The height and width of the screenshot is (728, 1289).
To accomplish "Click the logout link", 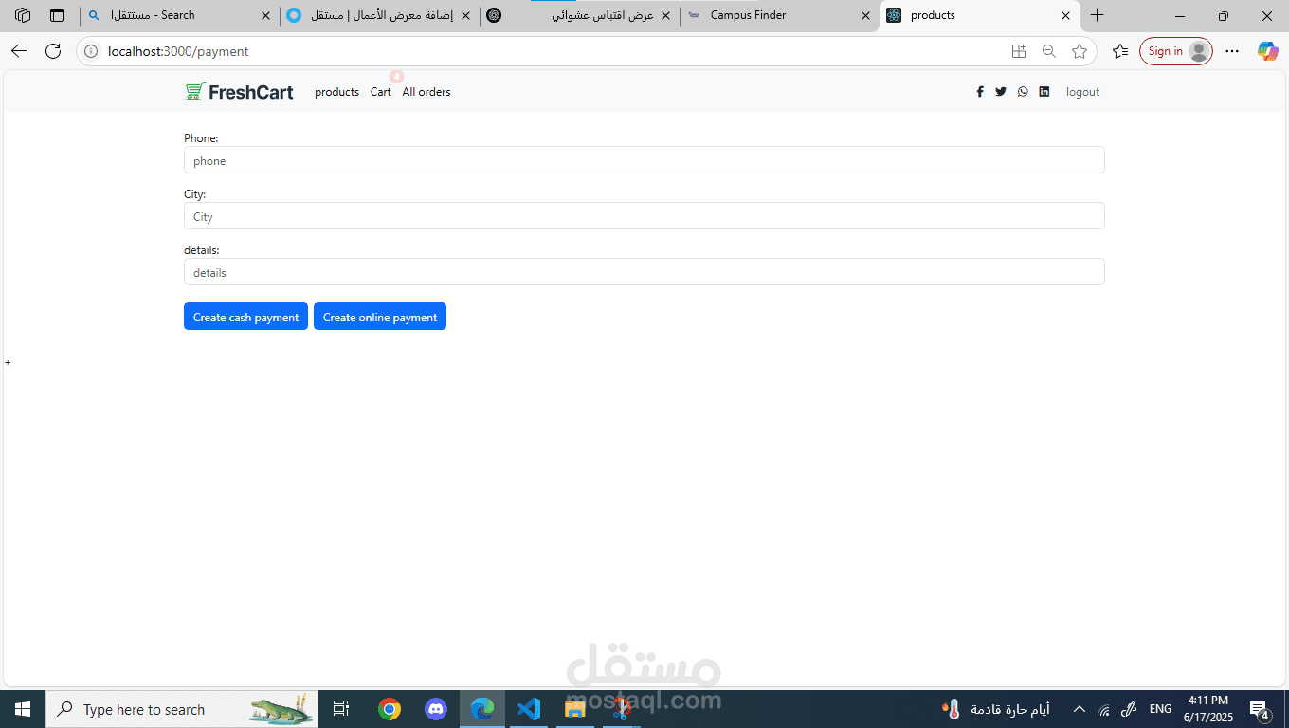I will [1082, 92].
